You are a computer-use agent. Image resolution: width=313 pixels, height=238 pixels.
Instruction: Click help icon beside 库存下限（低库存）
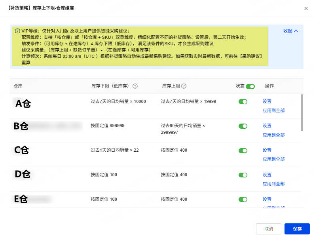tap(135, 86)
